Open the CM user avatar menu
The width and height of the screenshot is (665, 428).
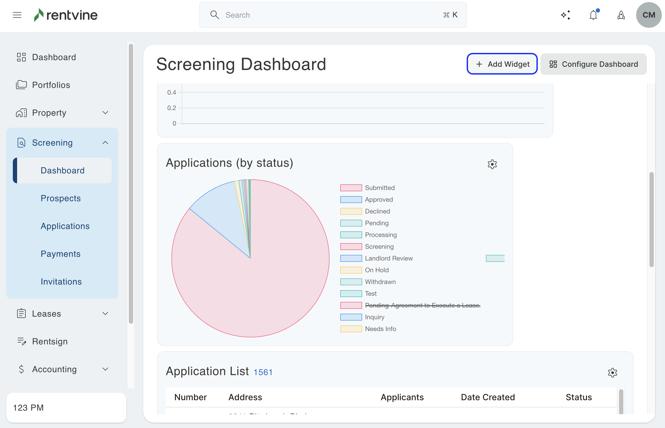[x=649, y=15]
